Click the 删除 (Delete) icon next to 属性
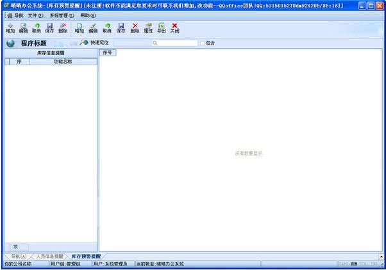This screenshot has height=270, width=386. [x=135, y=28]
